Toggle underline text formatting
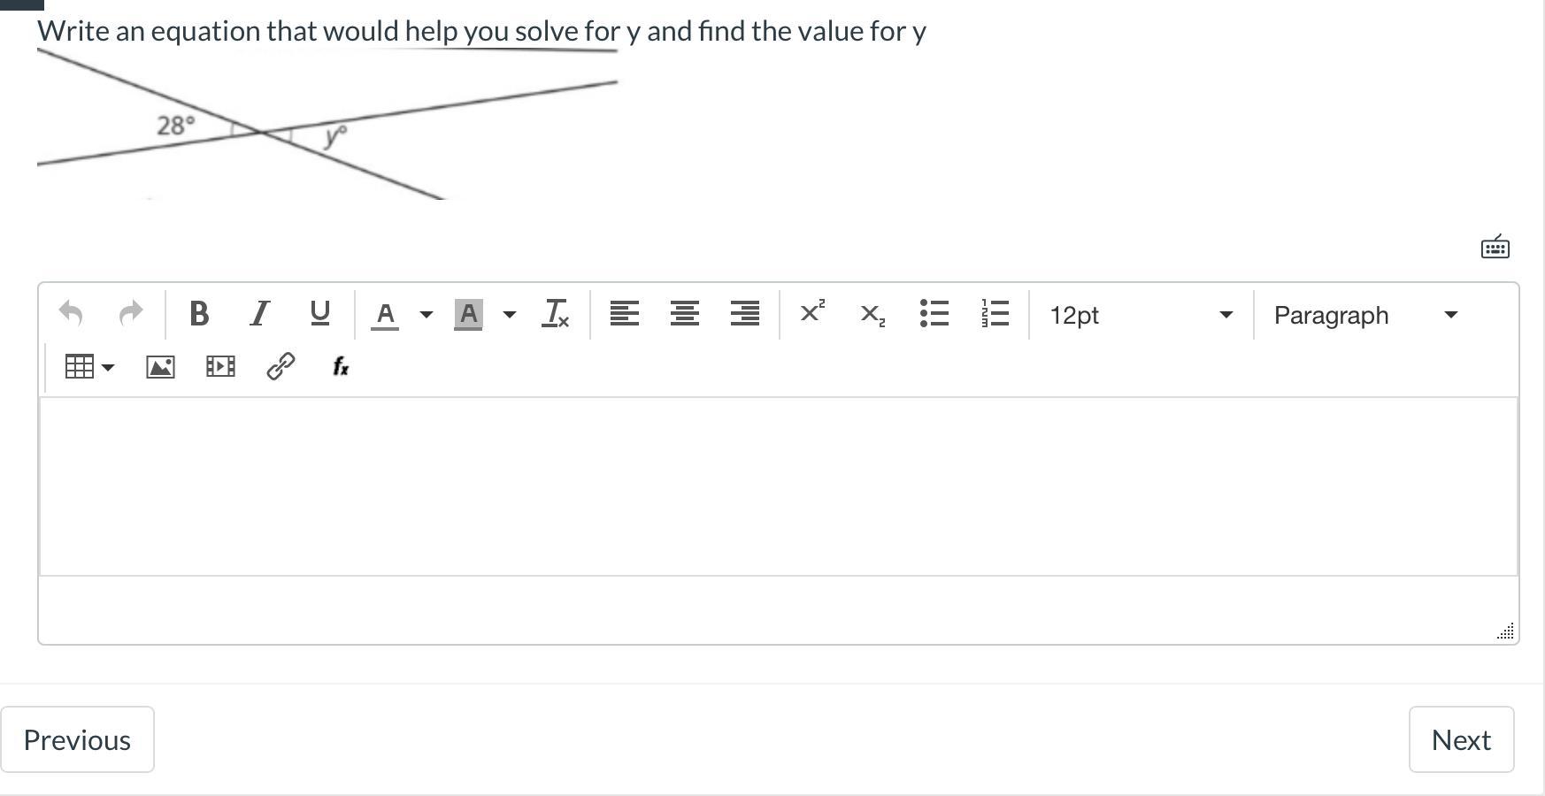This screenshot has width=1545, height=796. click(x=319, y=314)
